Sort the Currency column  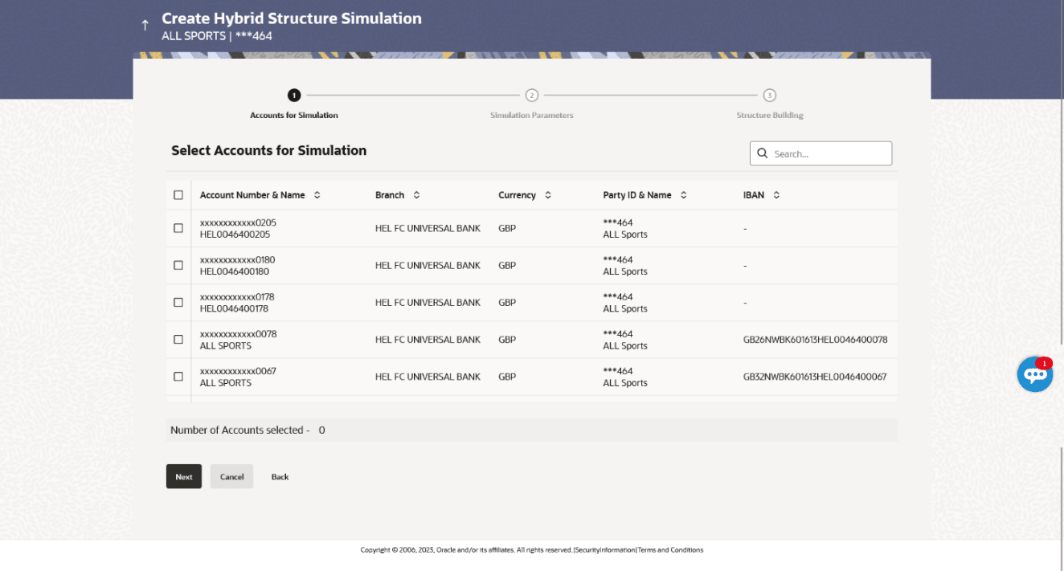pos(548,195)
